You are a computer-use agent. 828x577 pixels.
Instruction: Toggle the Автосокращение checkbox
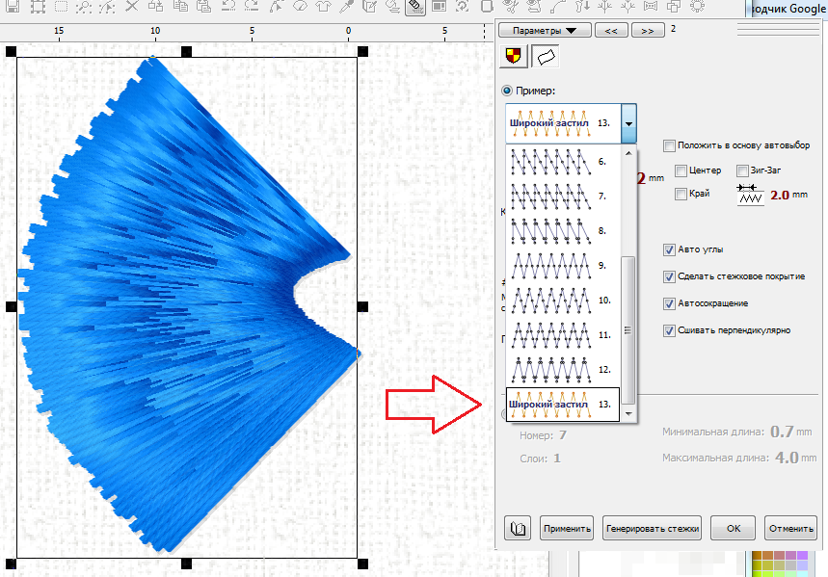coord(669,303)
